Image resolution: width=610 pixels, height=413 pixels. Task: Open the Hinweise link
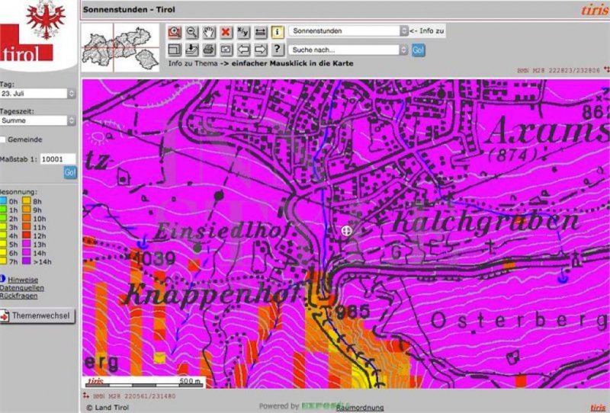(24, 280)
